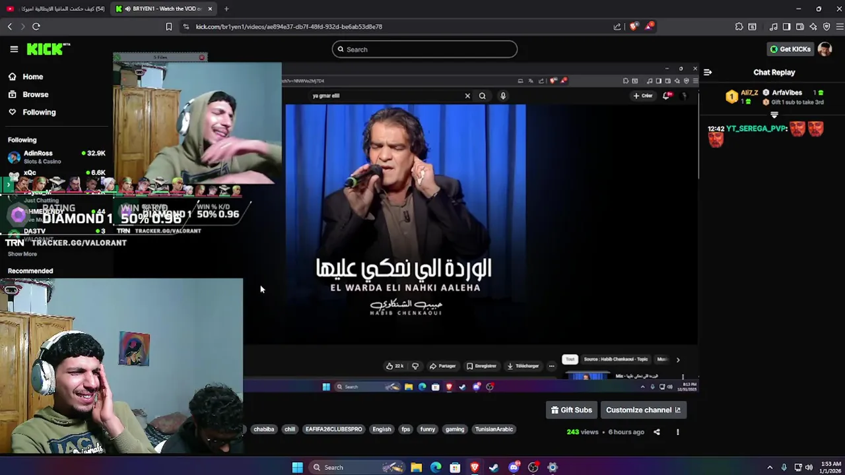Screen dimensions: 845x475
Task: Close the BR1YEN1 Kick tab
Action: pos(210,9)
